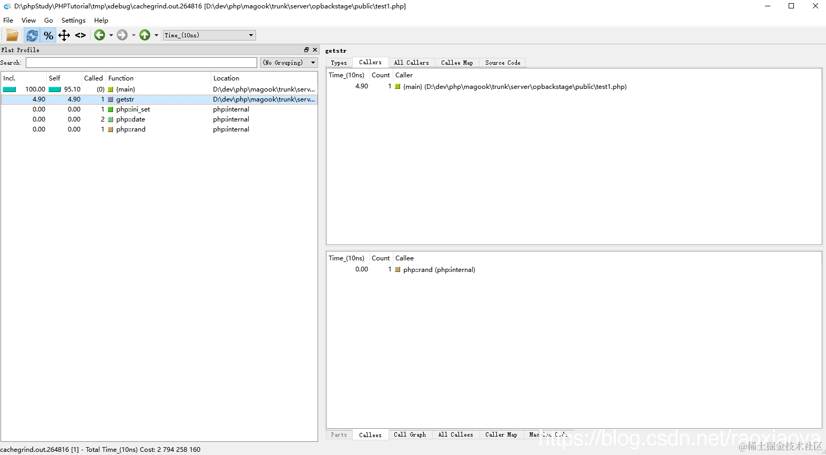Switch to the Caller Map tab
The image size is (826, 455).
[x=501, y=435]
